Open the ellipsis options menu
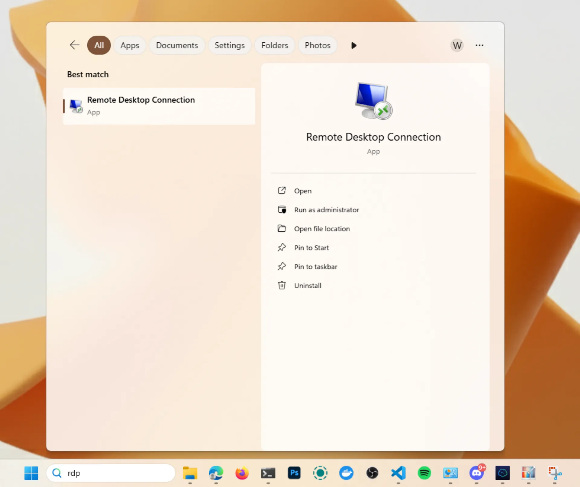The width and height of the screenshot is (580, 487). [x=480, y=45]
